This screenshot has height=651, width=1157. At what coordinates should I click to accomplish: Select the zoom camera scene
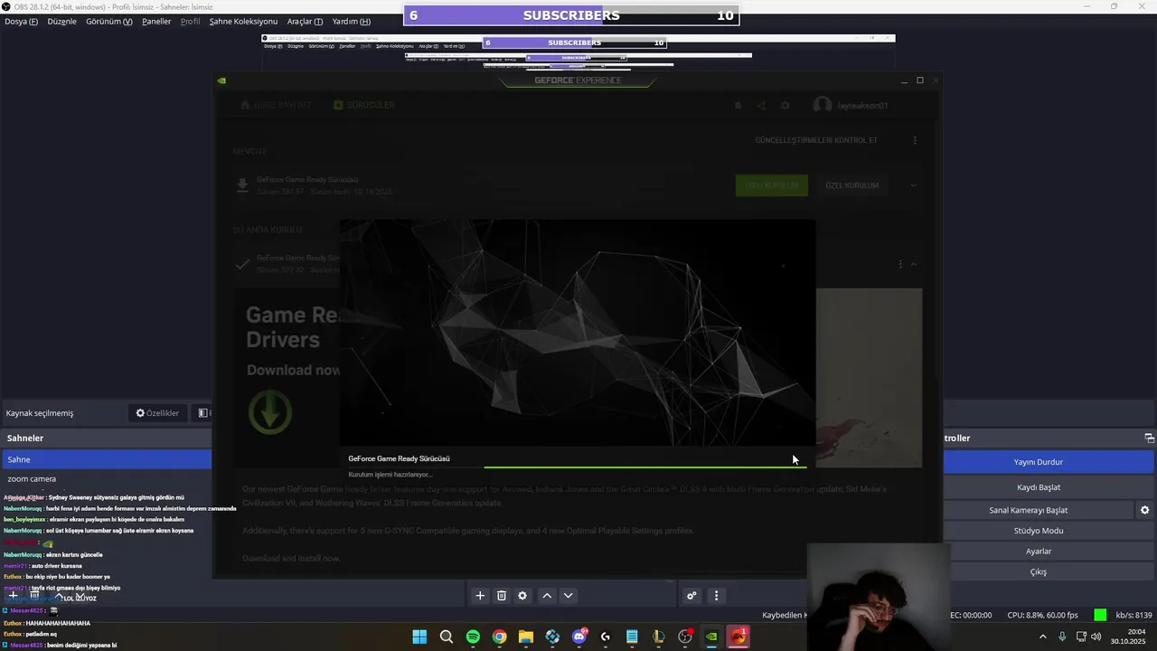106,479
